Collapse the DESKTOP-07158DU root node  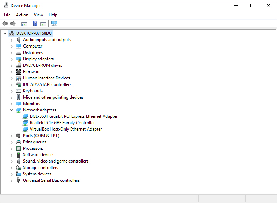(x=5, y=33)
